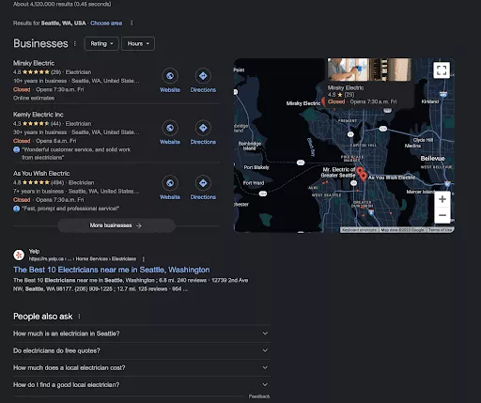
Task: Open the Rating filter dropdown
Action: click(101, 43)
